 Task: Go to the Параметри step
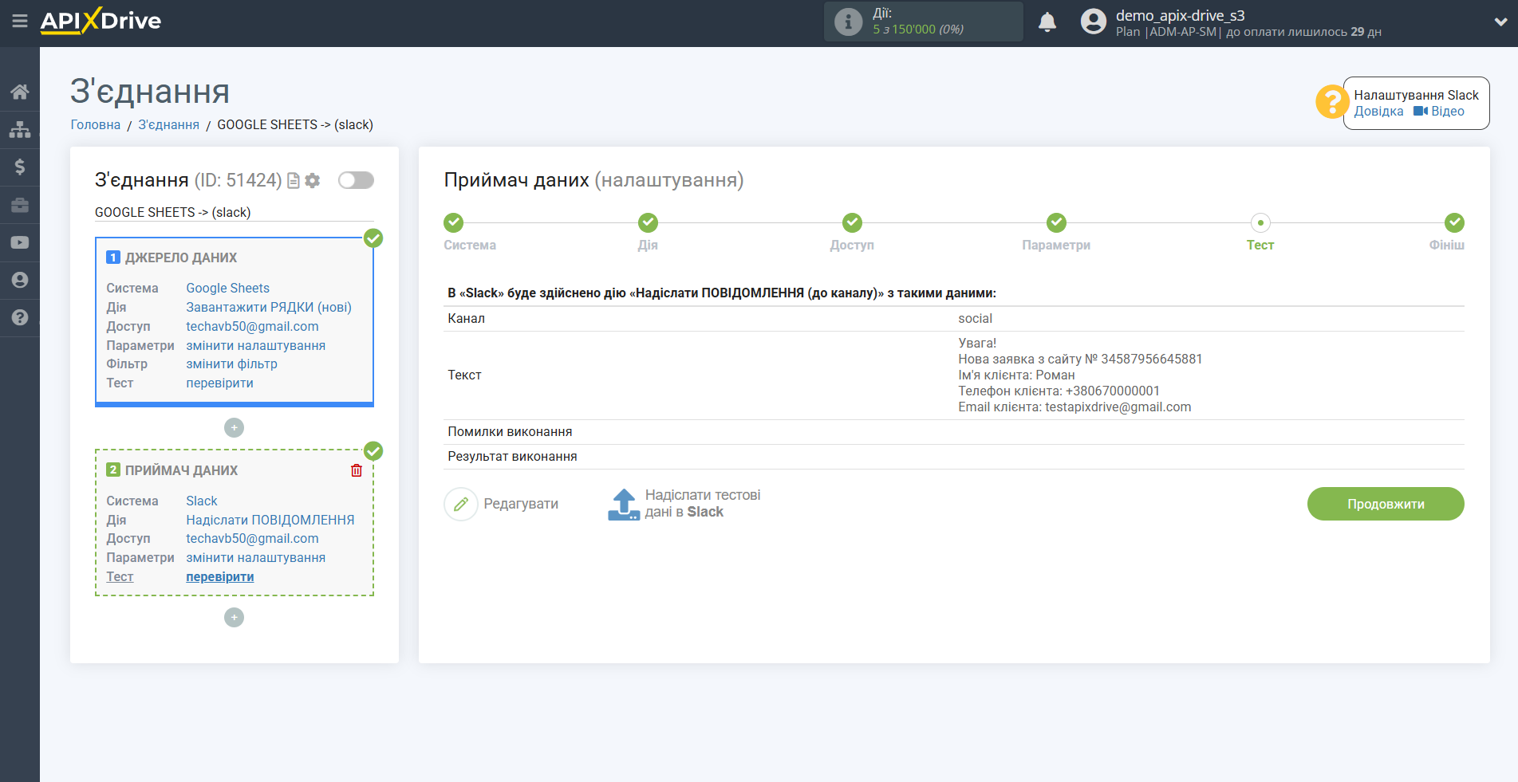[1056, 222]
